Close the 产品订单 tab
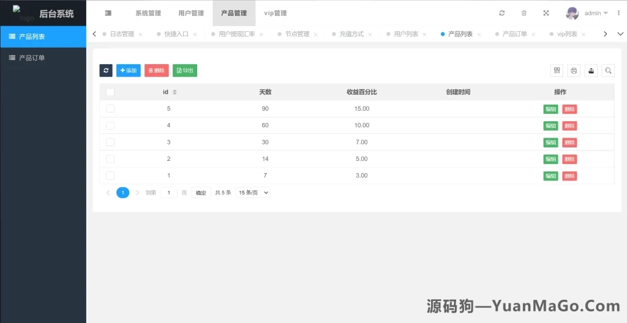 tap(533, 34)
